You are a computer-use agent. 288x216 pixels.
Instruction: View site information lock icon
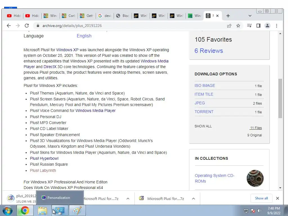coord(38,26)
